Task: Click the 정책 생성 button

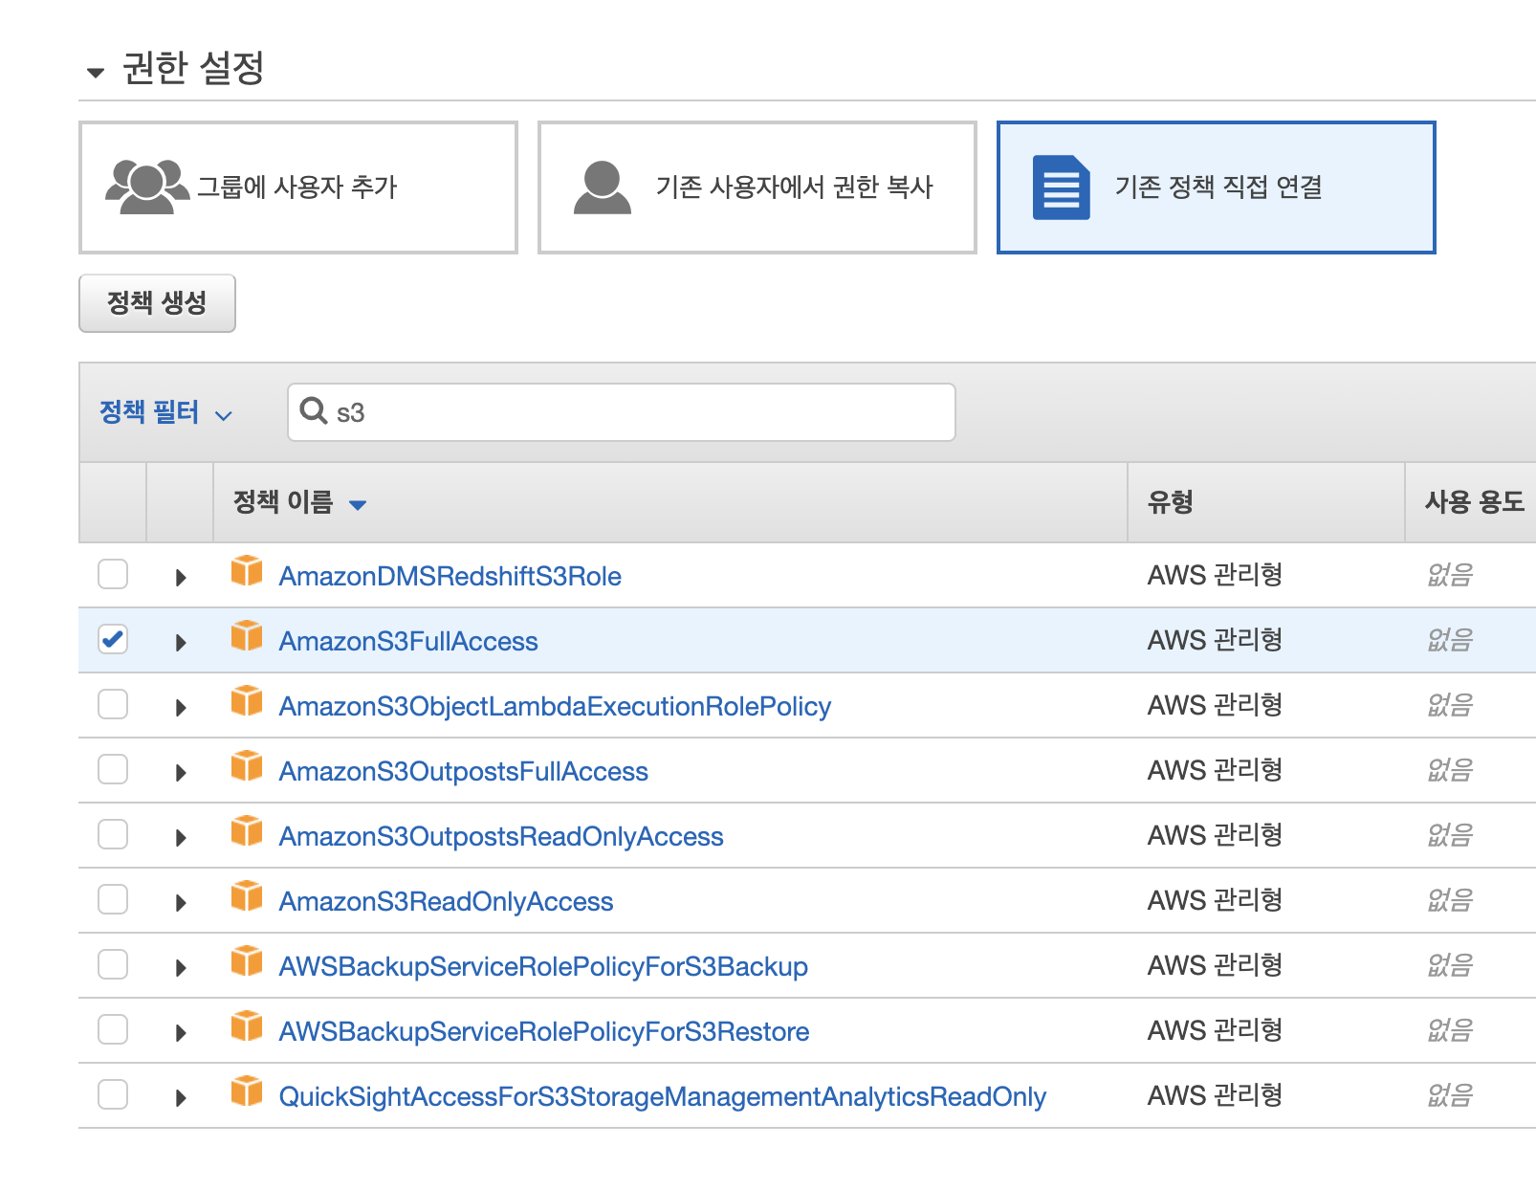Action: pos(157,303)
